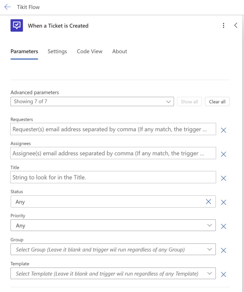Screen dimensions: 244x292
Task: Remove the Title parameter with its X
Action: coord(223,178)
